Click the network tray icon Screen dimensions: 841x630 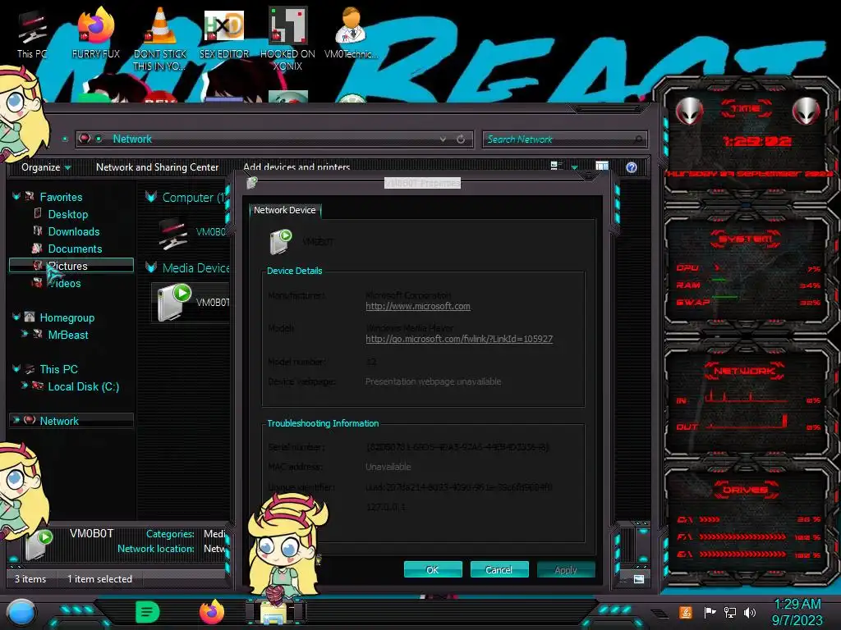[x=730, y=612]
